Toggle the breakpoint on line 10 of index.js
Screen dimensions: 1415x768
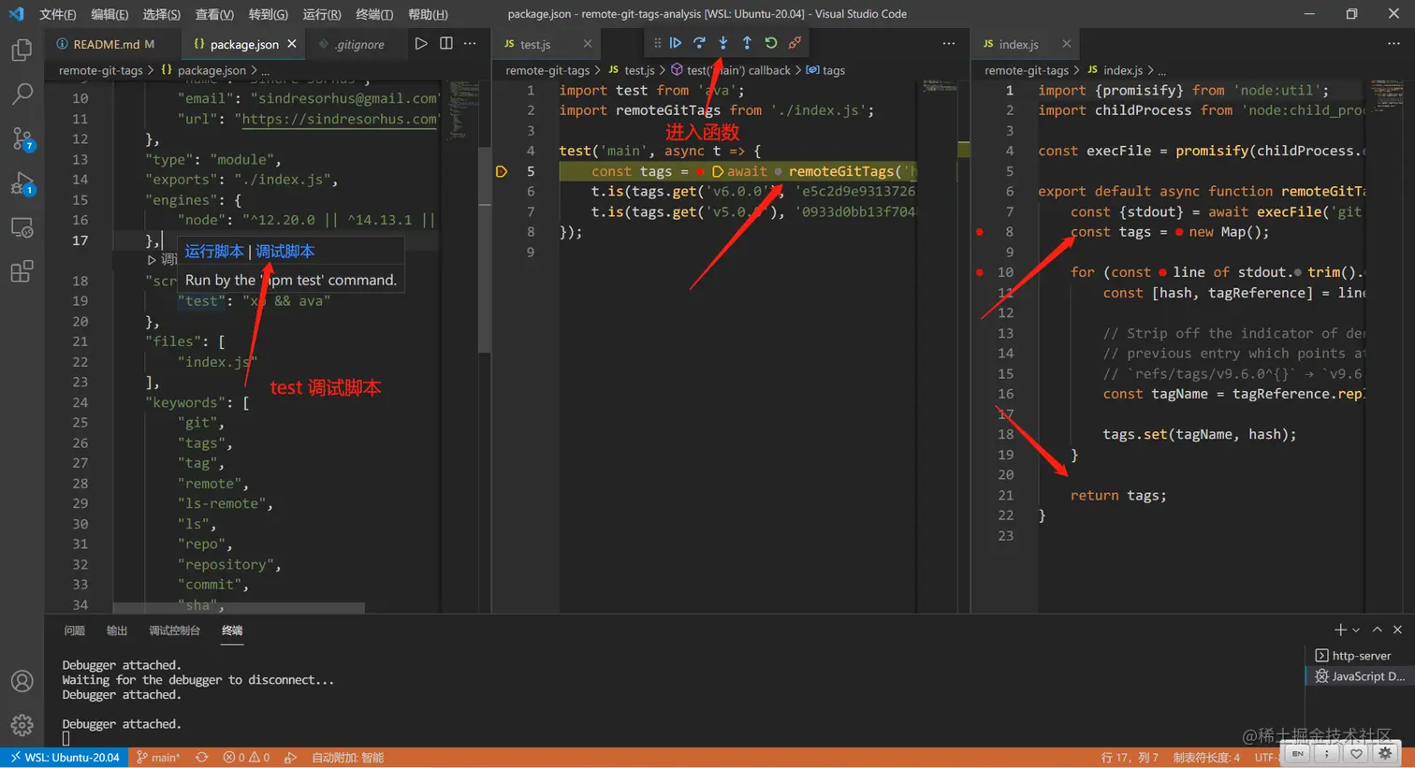pos(980,272)
